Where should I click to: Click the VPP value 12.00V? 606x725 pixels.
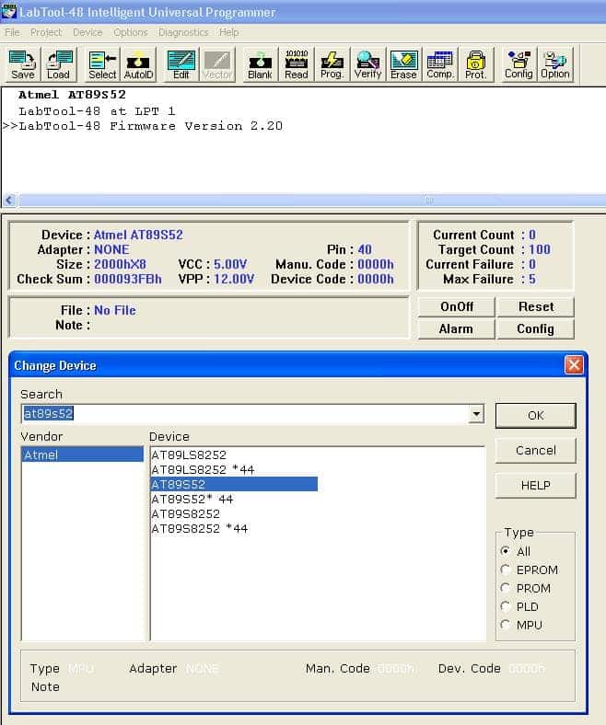[234, 280]
